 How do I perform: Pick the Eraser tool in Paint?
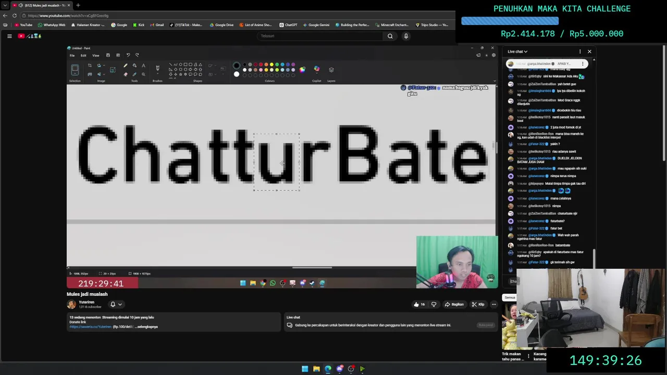click(x=126, y=74)
